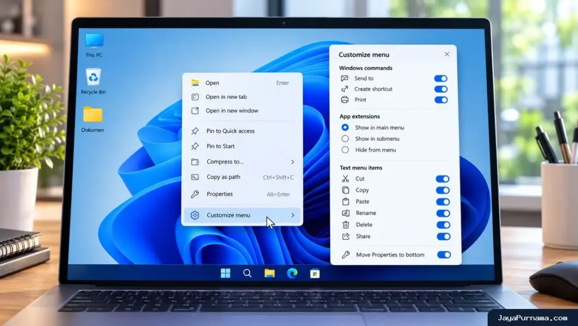Choose Open in new window menu entry
Viewport: 578px width, 326px height.
[x=243, y=111]
